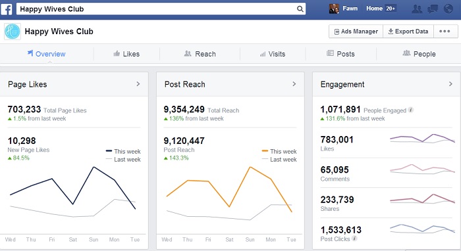Click the 233,739 Shares value
The width and height of the screenshot is (461, 251).
click(337, 200)
